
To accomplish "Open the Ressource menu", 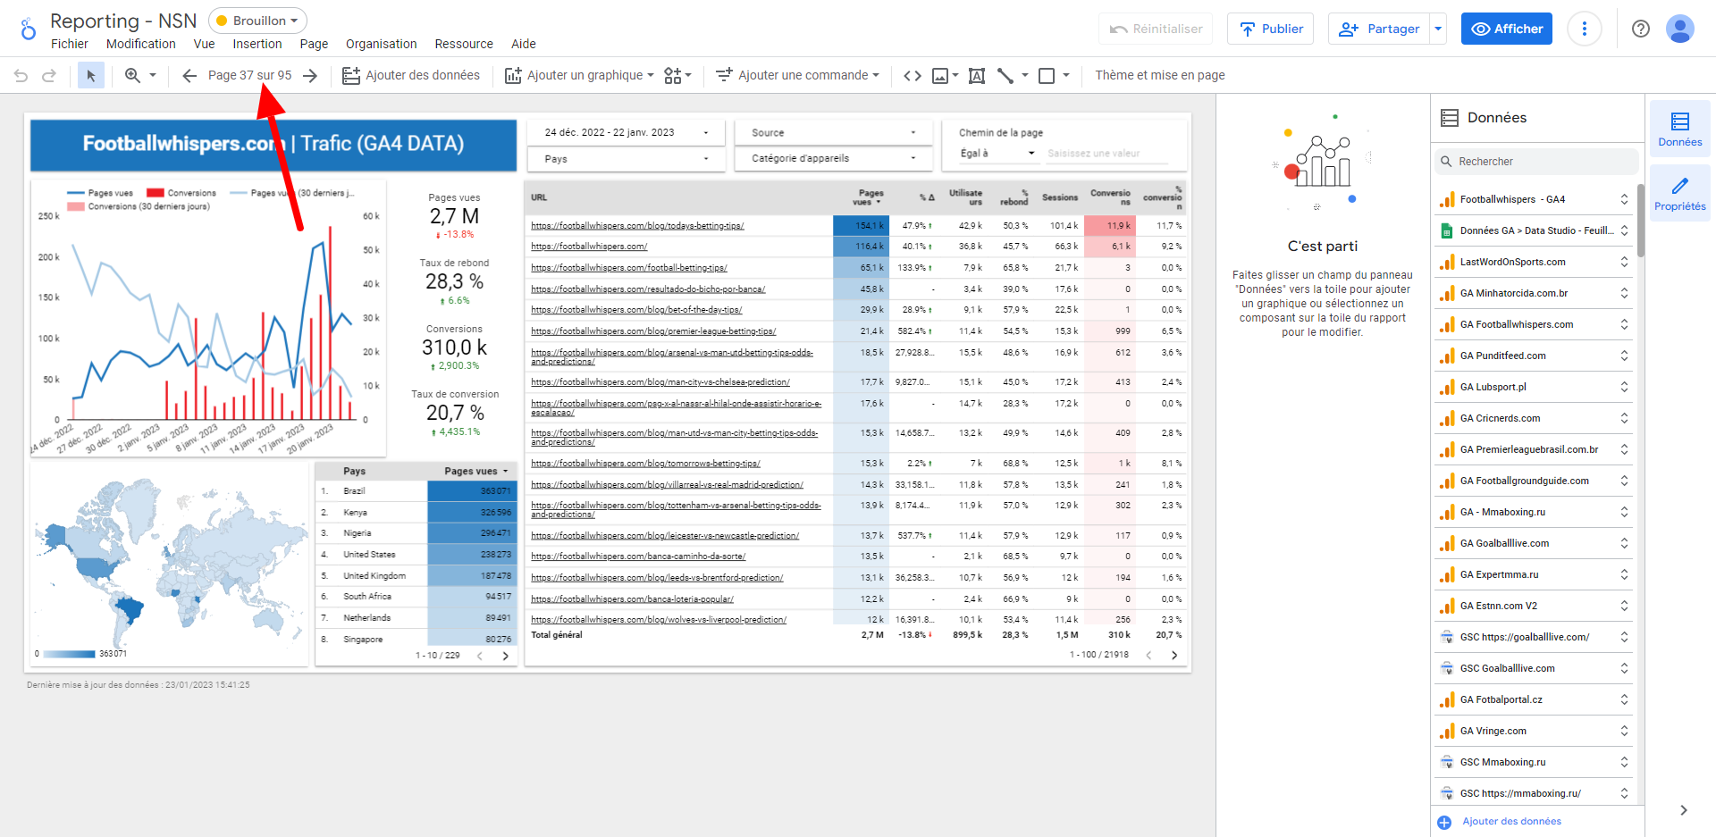I will tap(463, 44).
